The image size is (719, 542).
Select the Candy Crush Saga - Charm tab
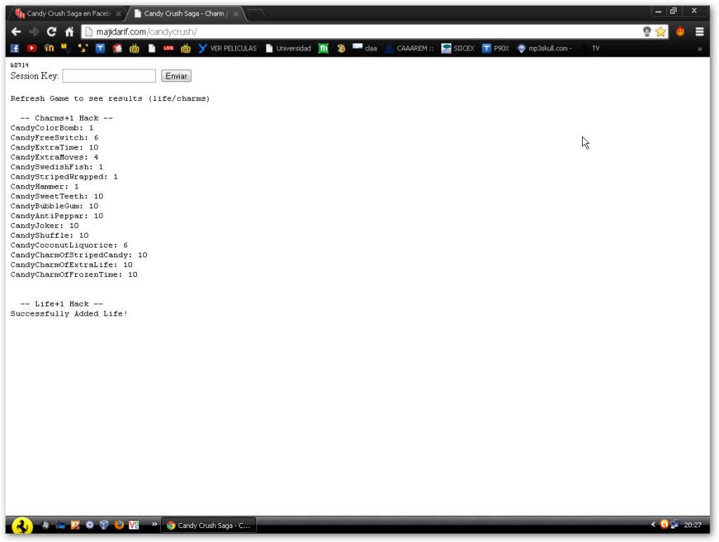point(186,14)
